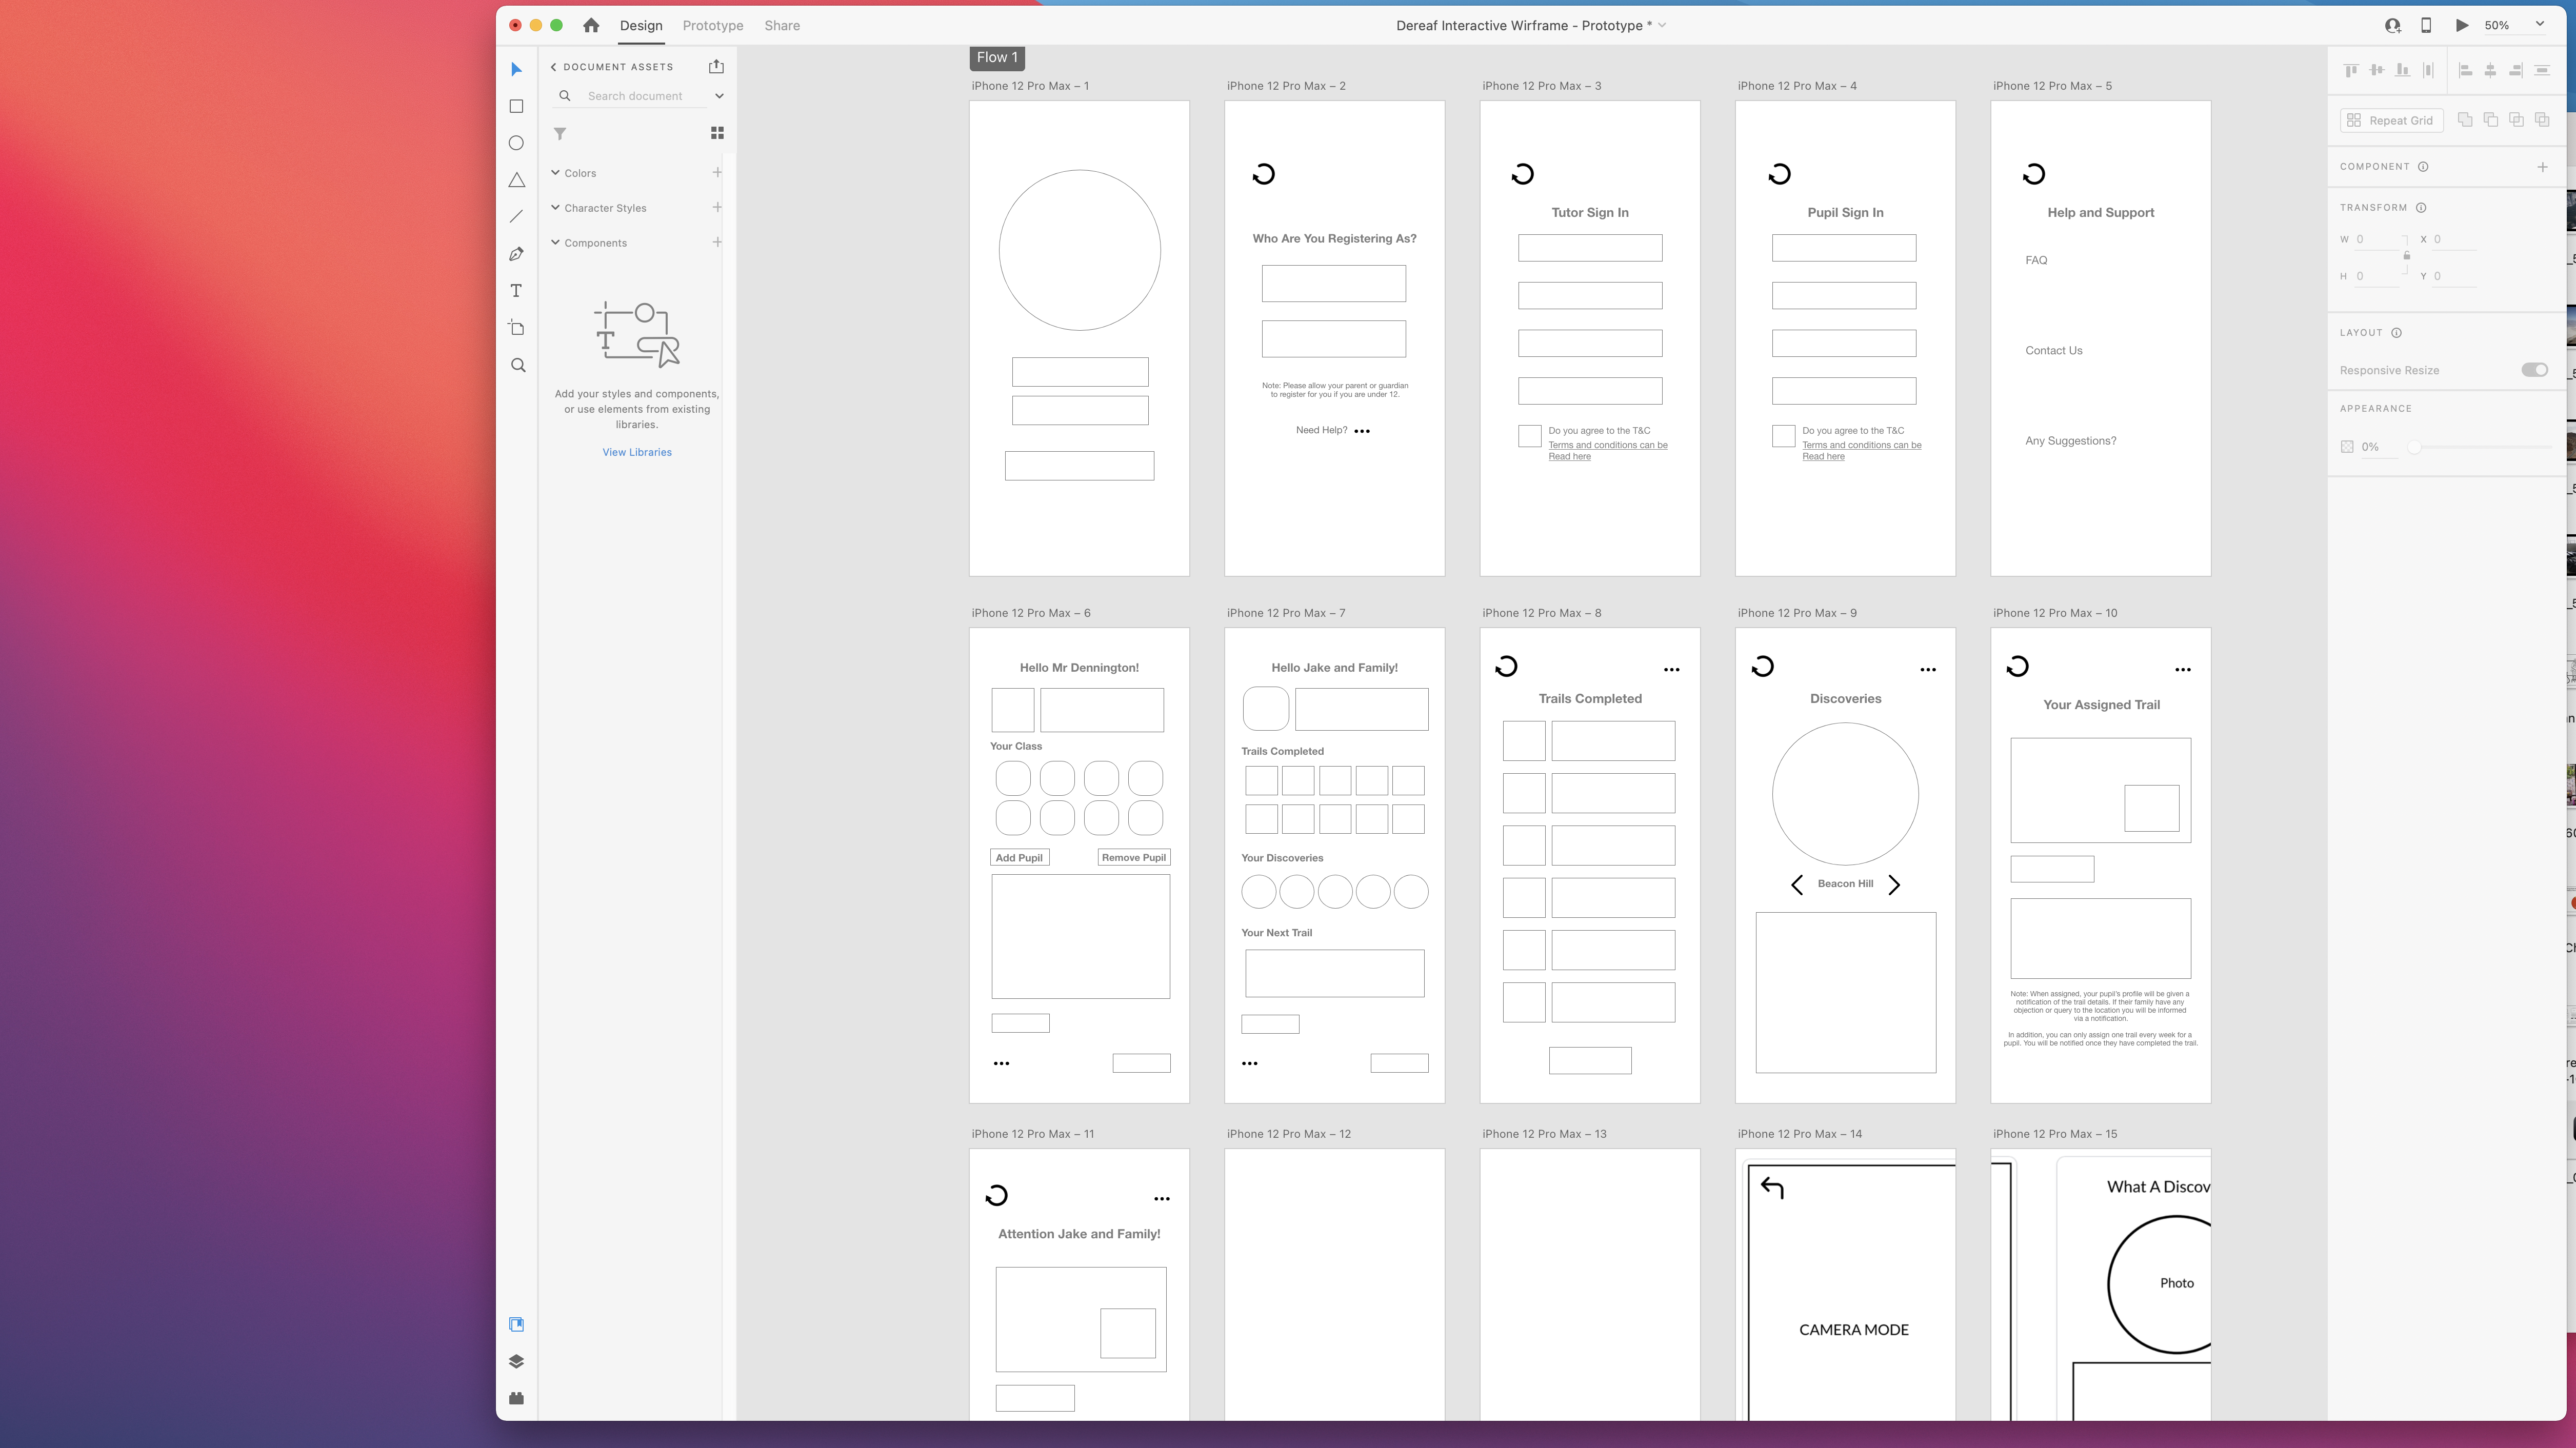Open the Plugins panel icon
This screenshot has height=1448, width=2576.
coord(516,1398)
